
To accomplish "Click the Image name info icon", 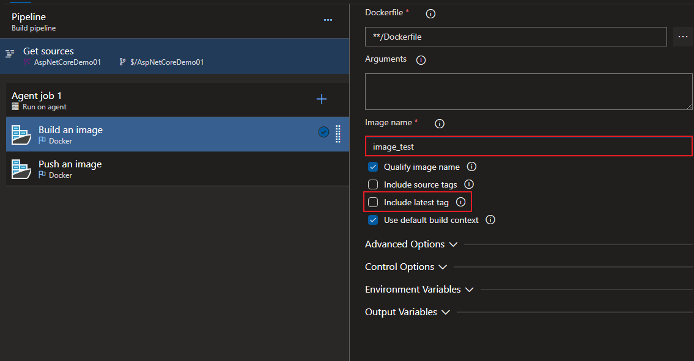I will (439, 123).
